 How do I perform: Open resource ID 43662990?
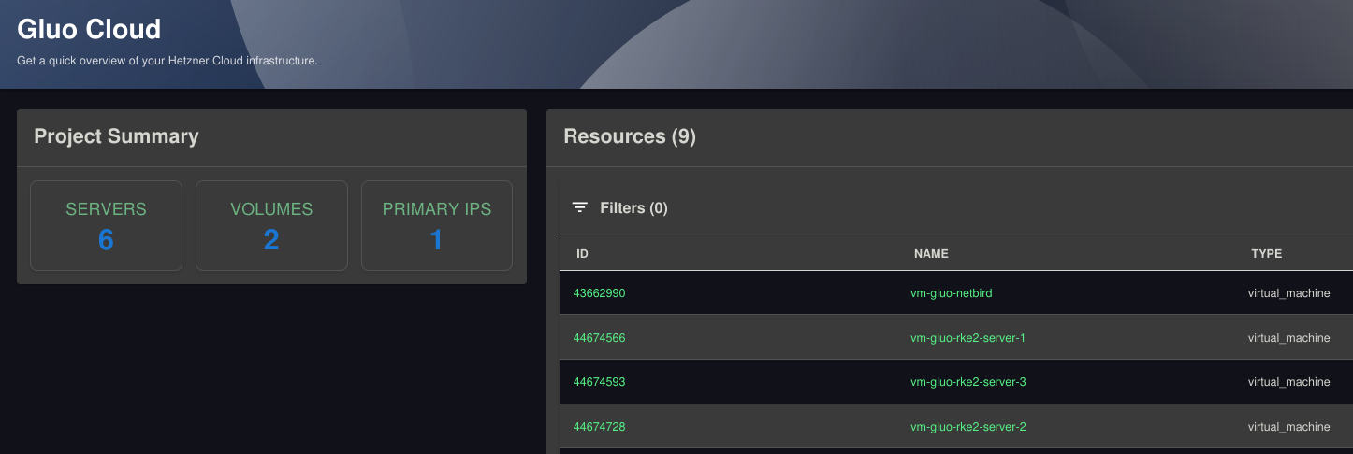tap(599, 293)
